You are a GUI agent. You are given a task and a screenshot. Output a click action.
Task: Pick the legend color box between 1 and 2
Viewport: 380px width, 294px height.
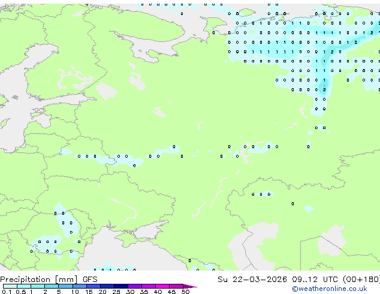(x=38, y=286)
